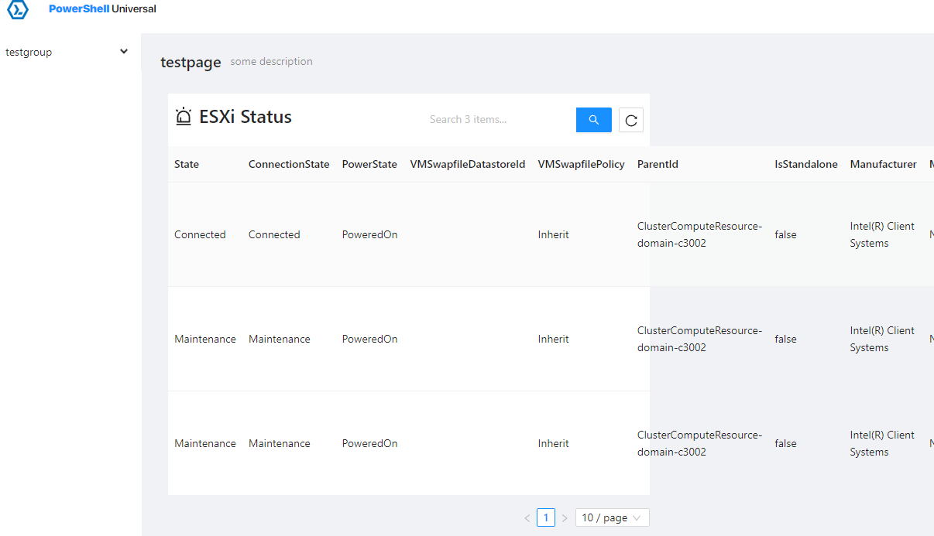Go to next page arrow
934x536 pixels.
click(565, 518)
